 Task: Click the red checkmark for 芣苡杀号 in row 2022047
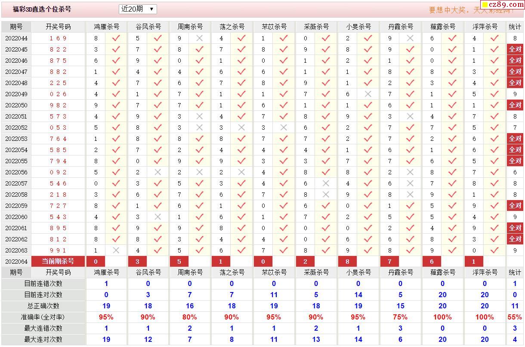284,72
